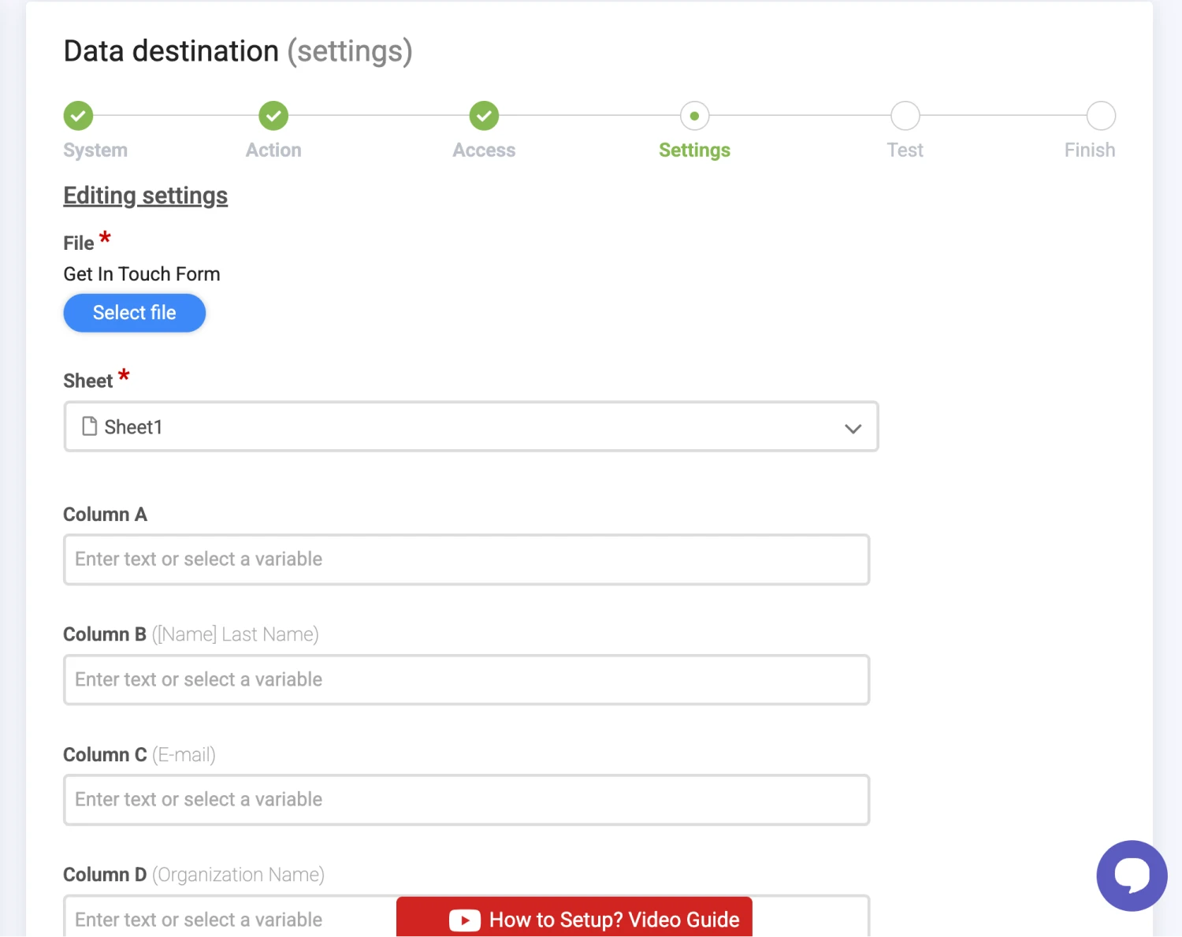This screenshot has width=1182, height=937.
Task: Click the Sheet1 document icon
Action: [90, 426]
